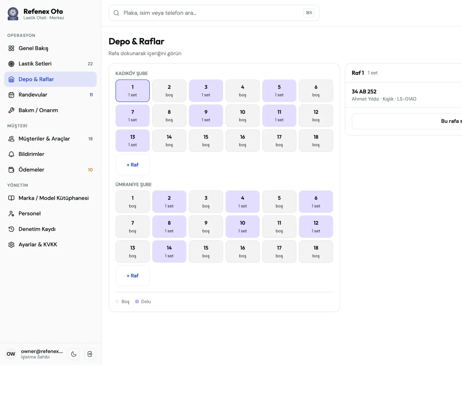Navigate to Ödemeler
Image resolution: width=462 pixels, height=397 pixels.
click(x=50, y=170)
